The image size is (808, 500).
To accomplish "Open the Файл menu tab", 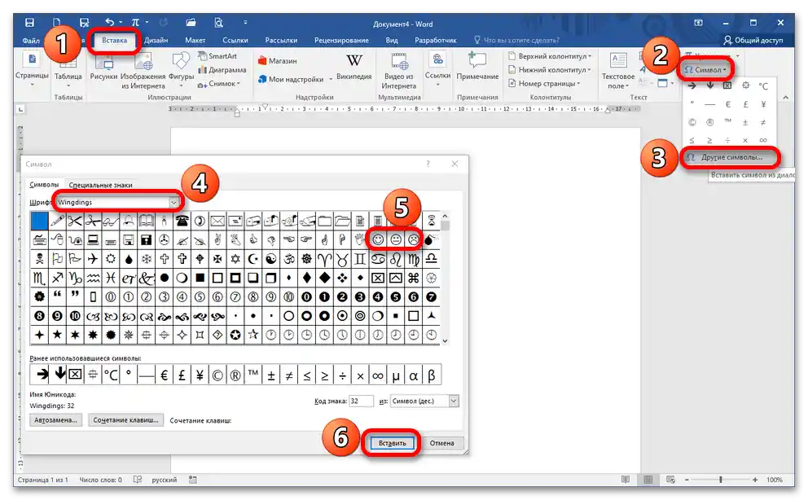I will tap(31, 40).
